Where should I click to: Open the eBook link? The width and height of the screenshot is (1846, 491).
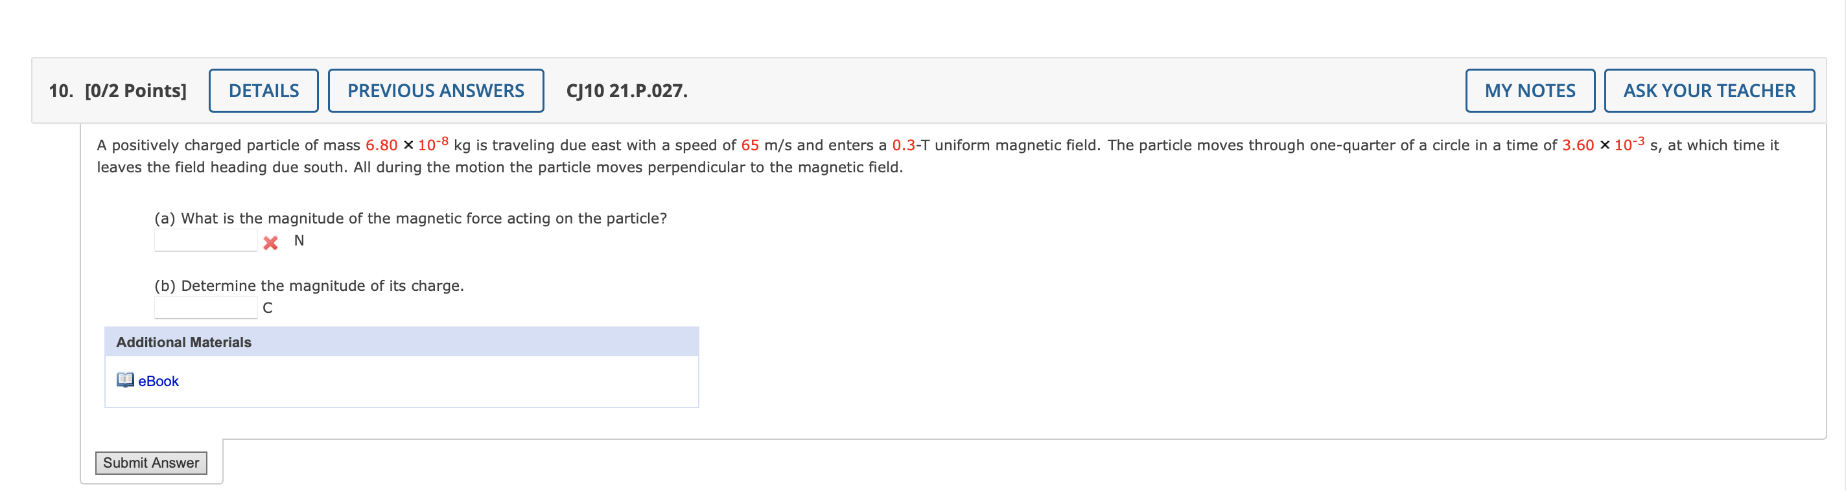pos(158,382)
